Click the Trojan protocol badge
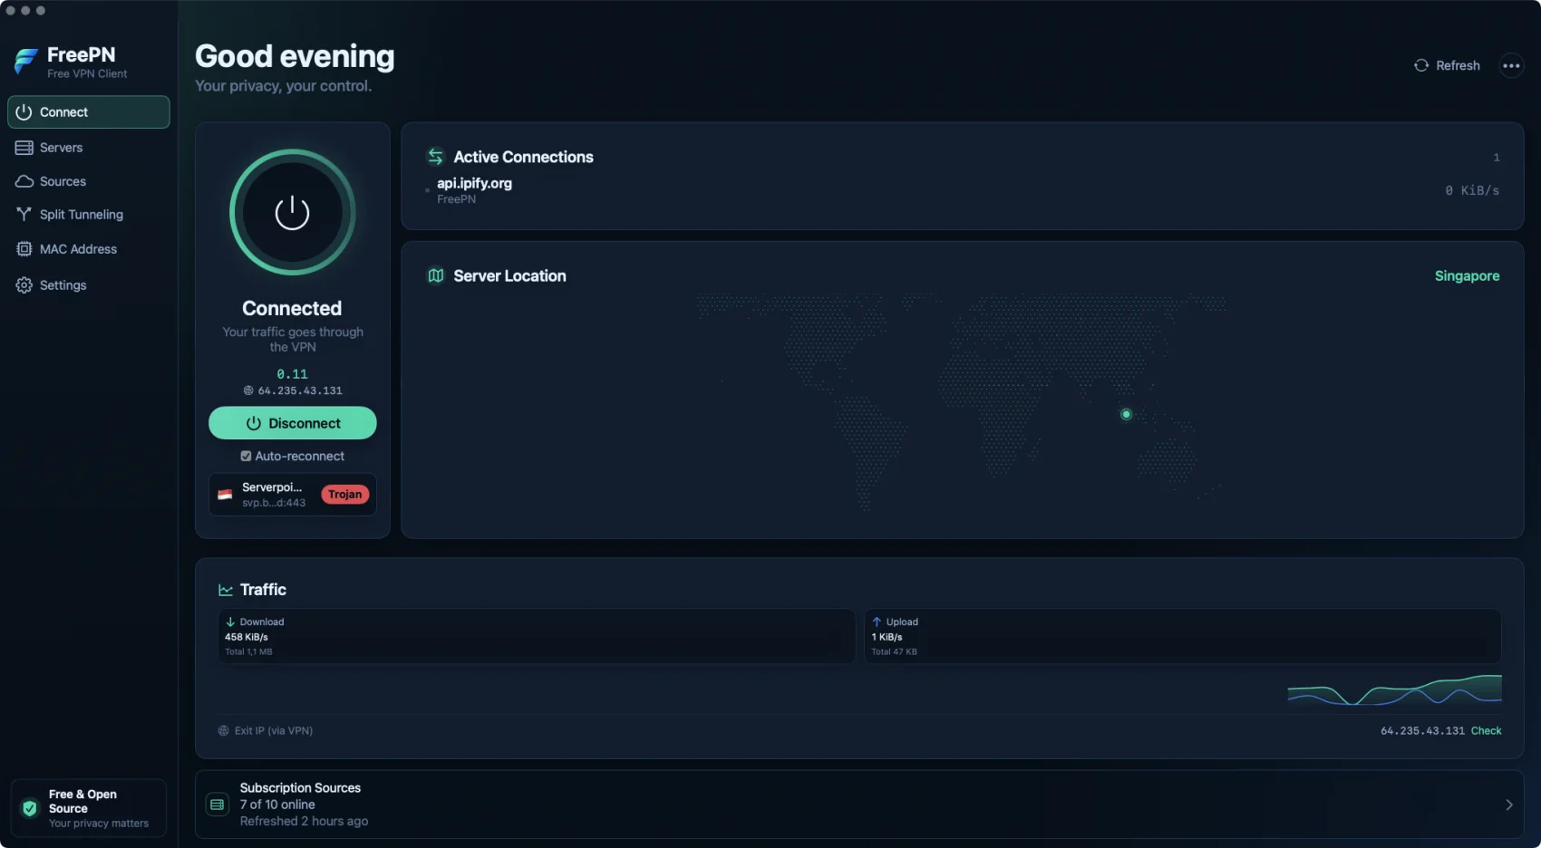The image size is (1541, 848). pyautogui.click(x=344, y=495)
